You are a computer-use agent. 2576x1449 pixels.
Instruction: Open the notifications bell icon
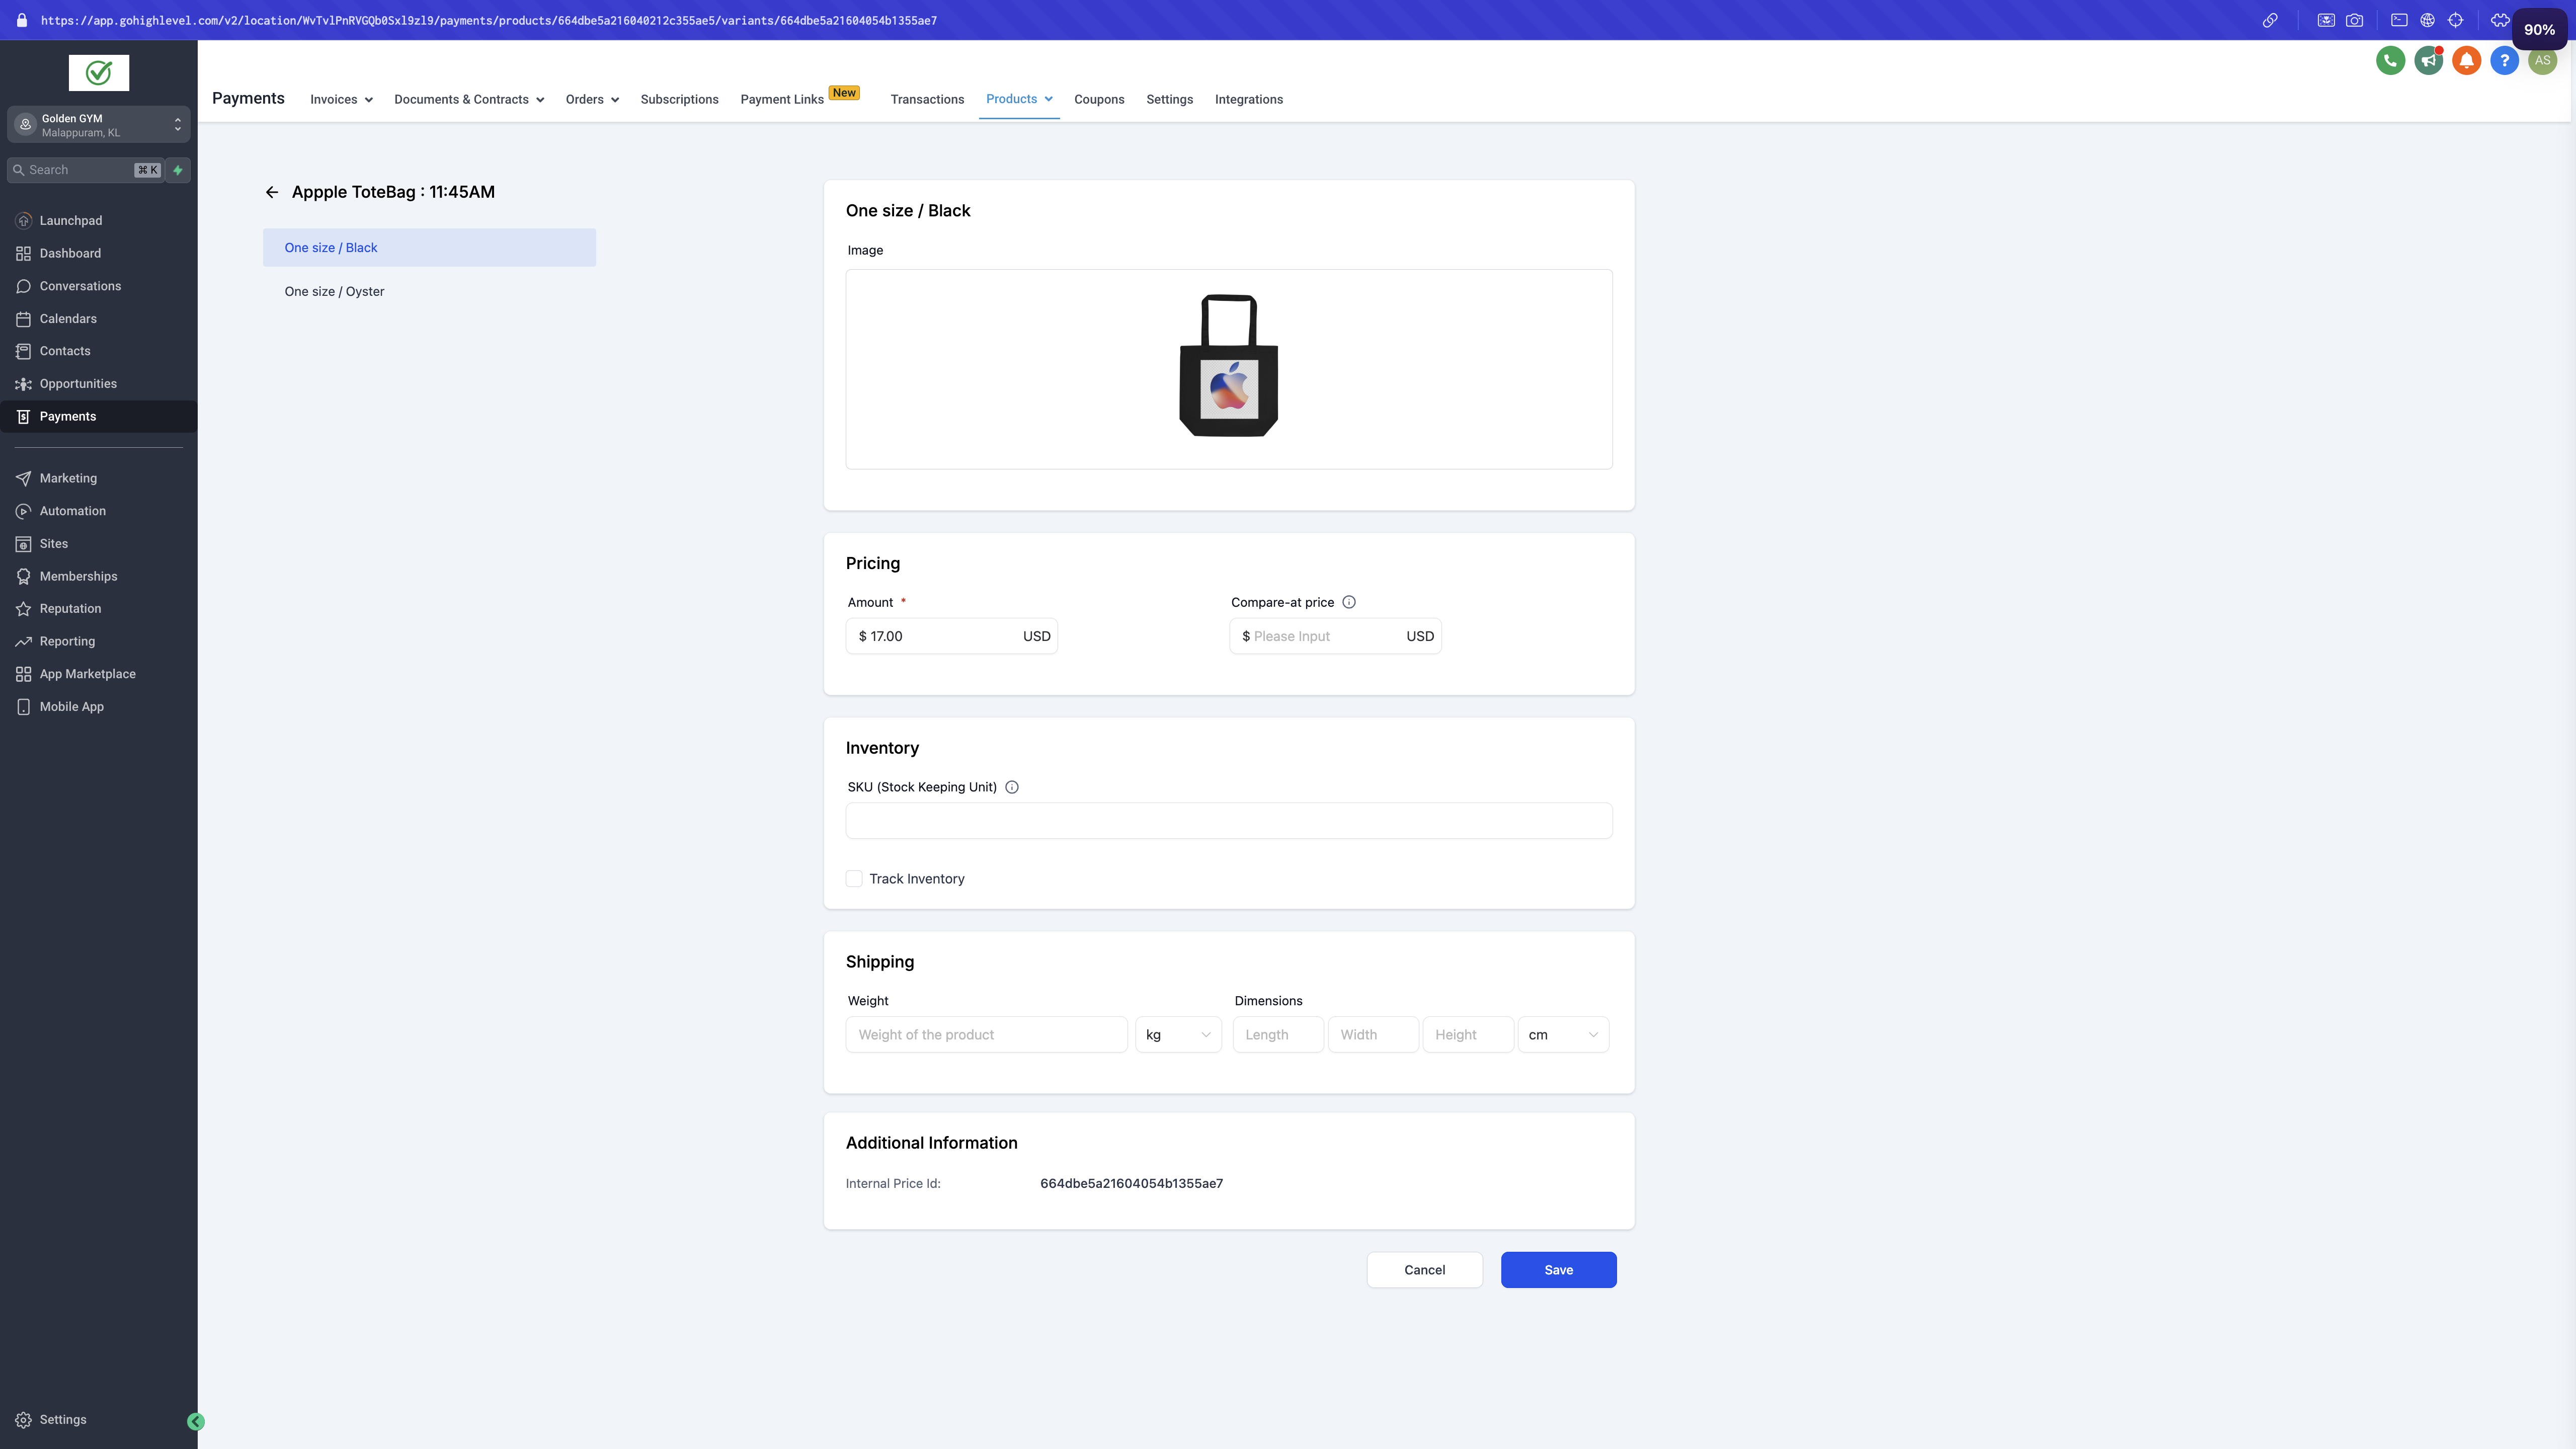pos(2466,61)
